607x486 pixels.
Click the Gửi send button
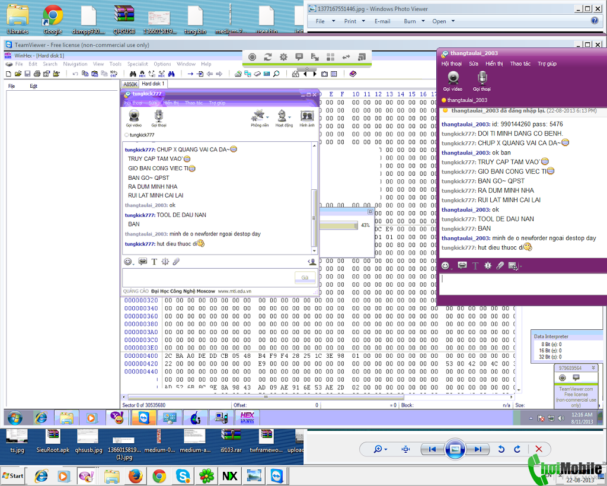(305, 278)
